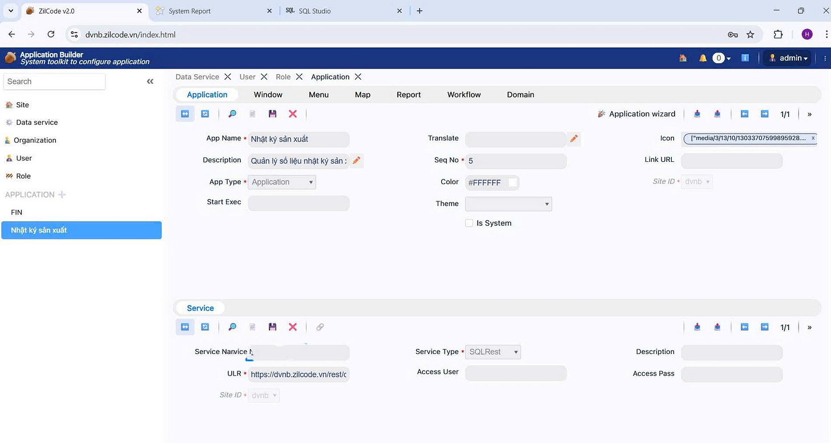Viewport: 831px width, 443px height.
Task: Click the Seq No field
Action: tap(516, 161)
